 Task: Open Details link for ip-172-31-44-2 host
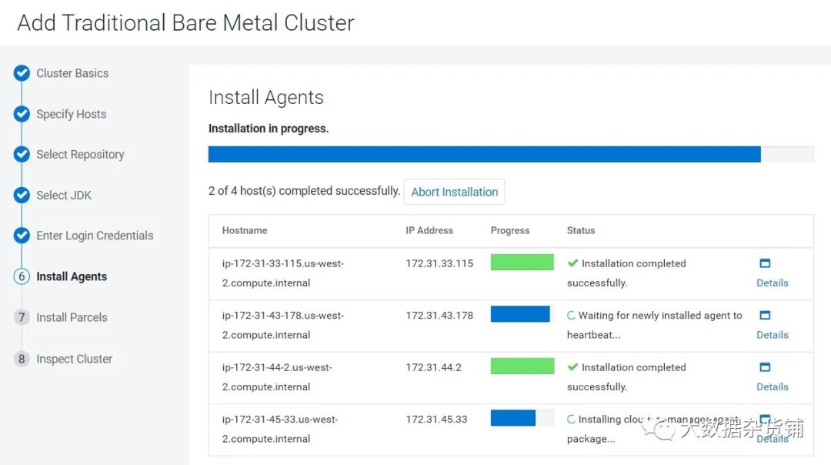[773, 387]
